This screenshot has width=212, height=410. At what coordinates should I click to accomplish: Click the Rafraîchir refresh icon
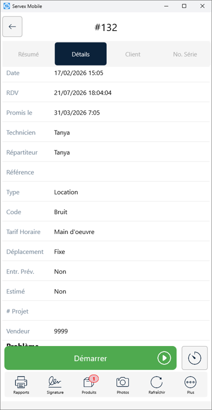[x=156, y=382]
